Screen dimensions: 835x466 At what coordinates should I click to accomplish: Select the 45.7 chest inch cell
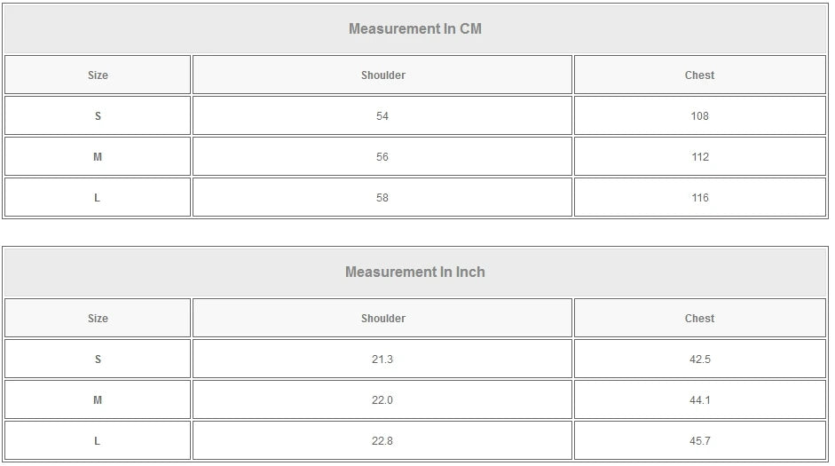pos(699,441)
